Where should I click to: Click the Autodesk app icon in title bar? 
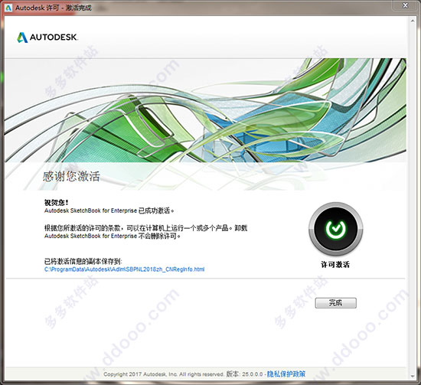8,8
